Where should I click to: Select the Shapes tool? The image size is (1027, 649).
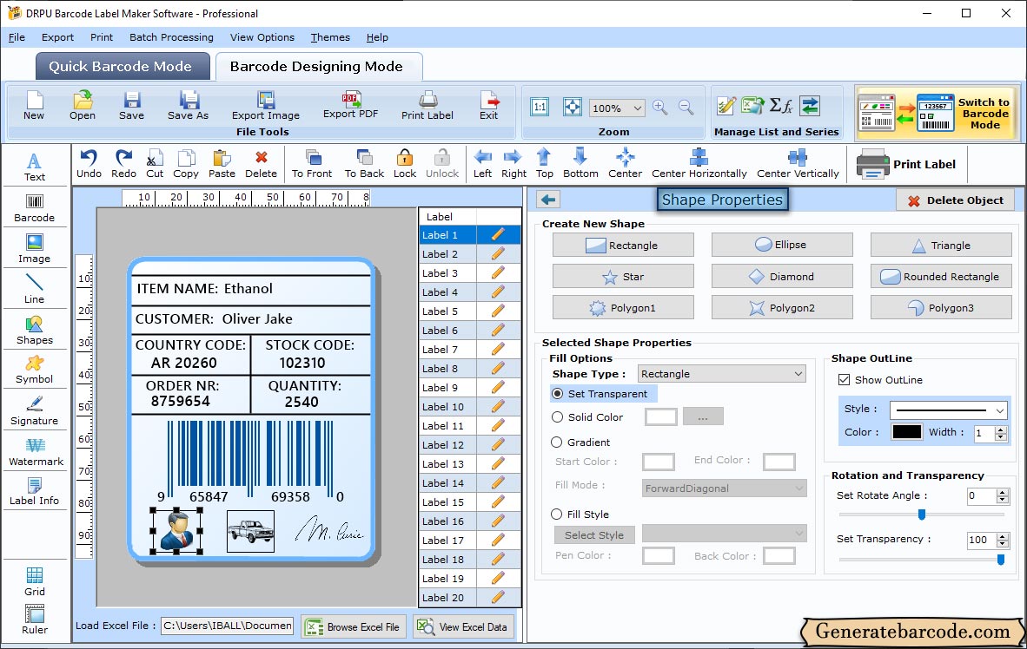tap(34, 331)
